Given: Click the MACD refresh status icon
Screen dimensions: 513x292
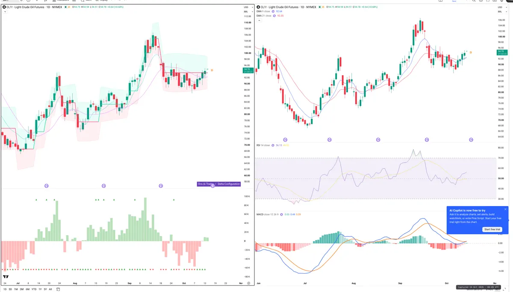Looking at the screenshot, I should (x=281, y=214).
